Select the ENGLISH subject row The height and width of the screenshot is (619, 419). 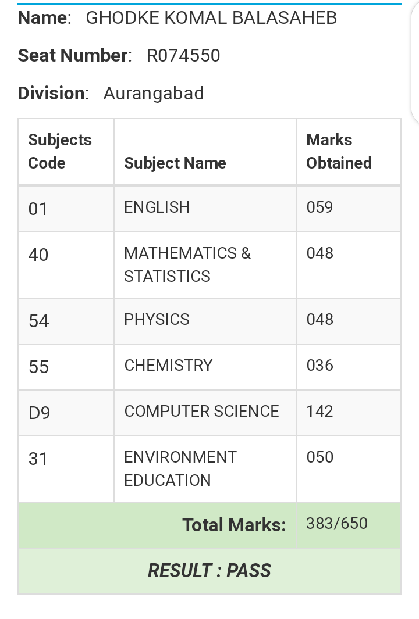pyautogui.click(x=210, y=209)
